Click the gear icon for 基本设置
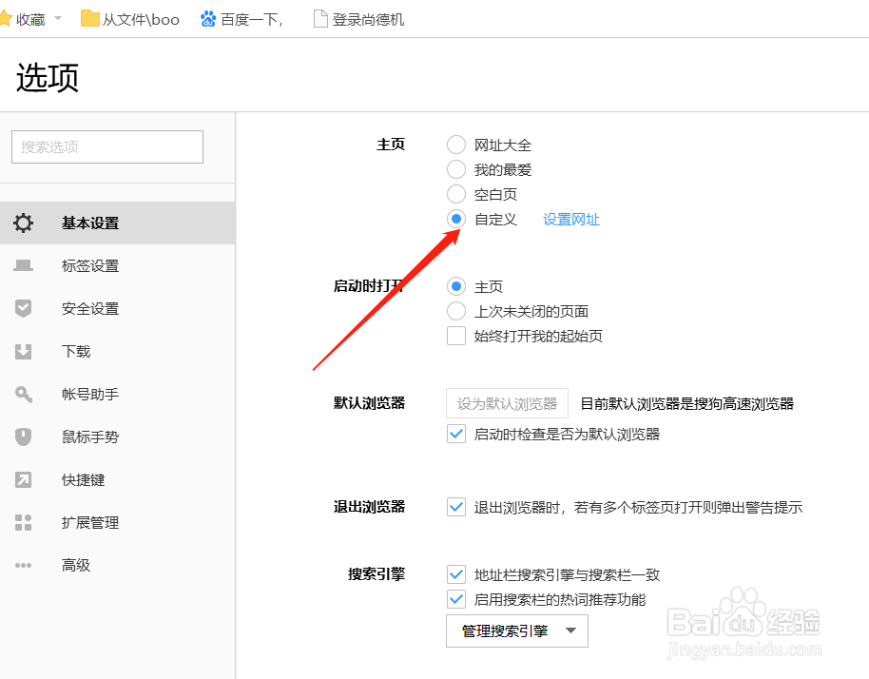The width and height of the screenshot is (869, 679). 23,223
